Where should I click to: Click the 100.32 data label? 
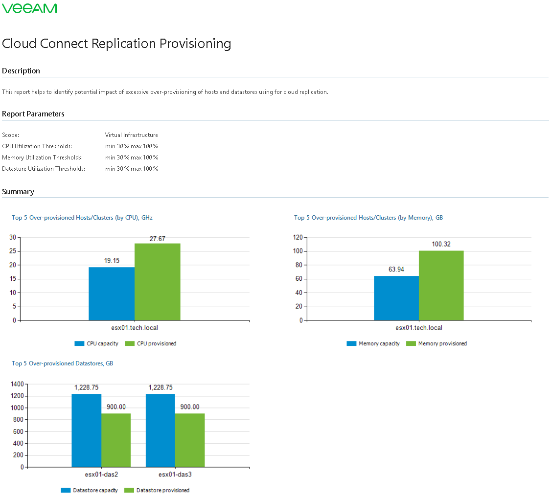pos(441,244)
